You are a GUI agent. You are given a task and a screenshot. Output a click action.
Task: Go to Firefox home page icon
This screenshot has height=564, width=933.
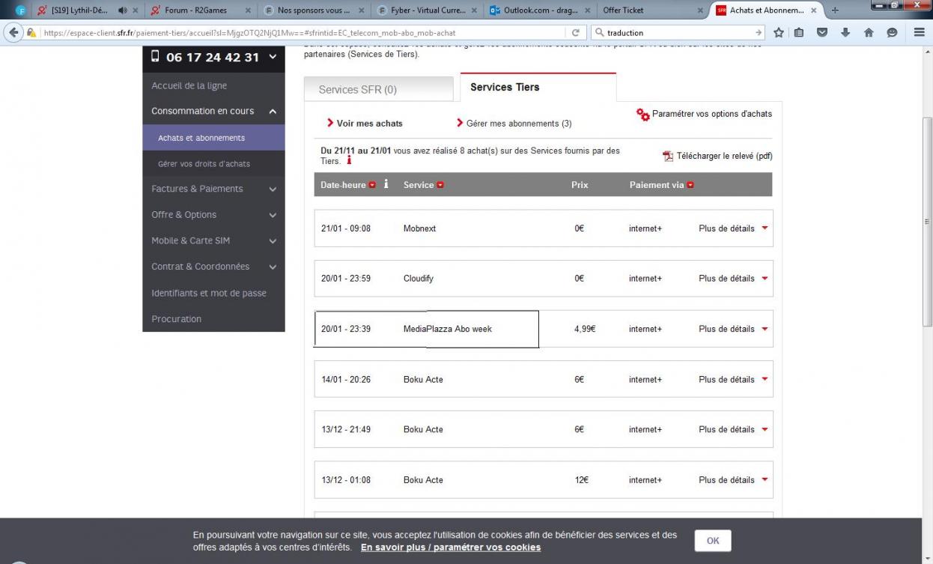point(869,33)
